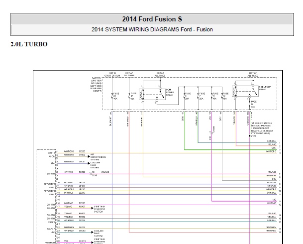Click the 'COOLING FANS SYSTEM' reference at pin 4
The height and width of the screenshot is (244, 303).
pyautogui.click(x=95, y=165)
